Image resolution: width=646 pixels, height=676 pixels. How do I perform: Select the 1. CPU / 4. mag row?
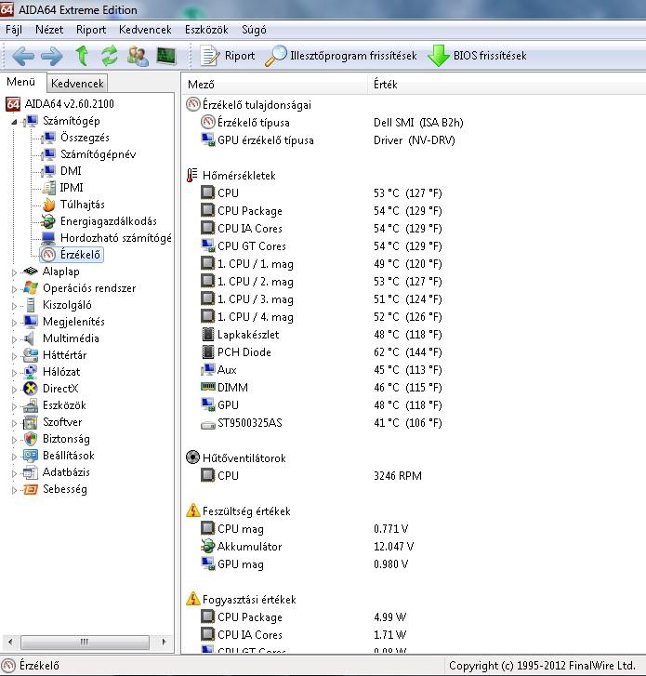(x=321, y=317)
